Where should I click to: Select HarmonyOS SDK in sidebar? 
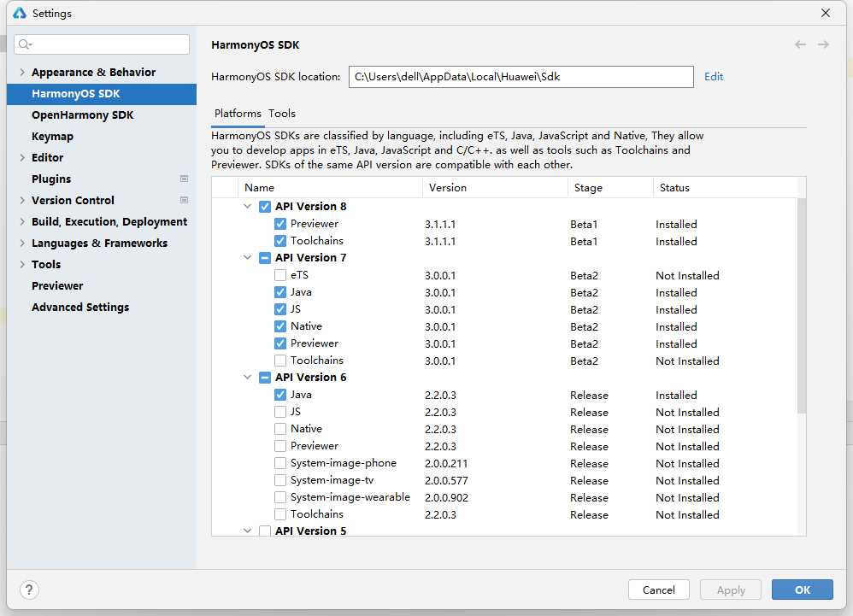click(102, 93)
